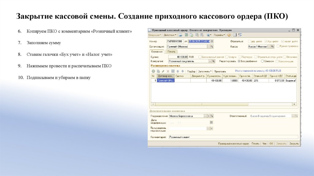Toggle бух. учете checkbox
The width and height of the screenshot is (314, 176).
pos(266,41)
